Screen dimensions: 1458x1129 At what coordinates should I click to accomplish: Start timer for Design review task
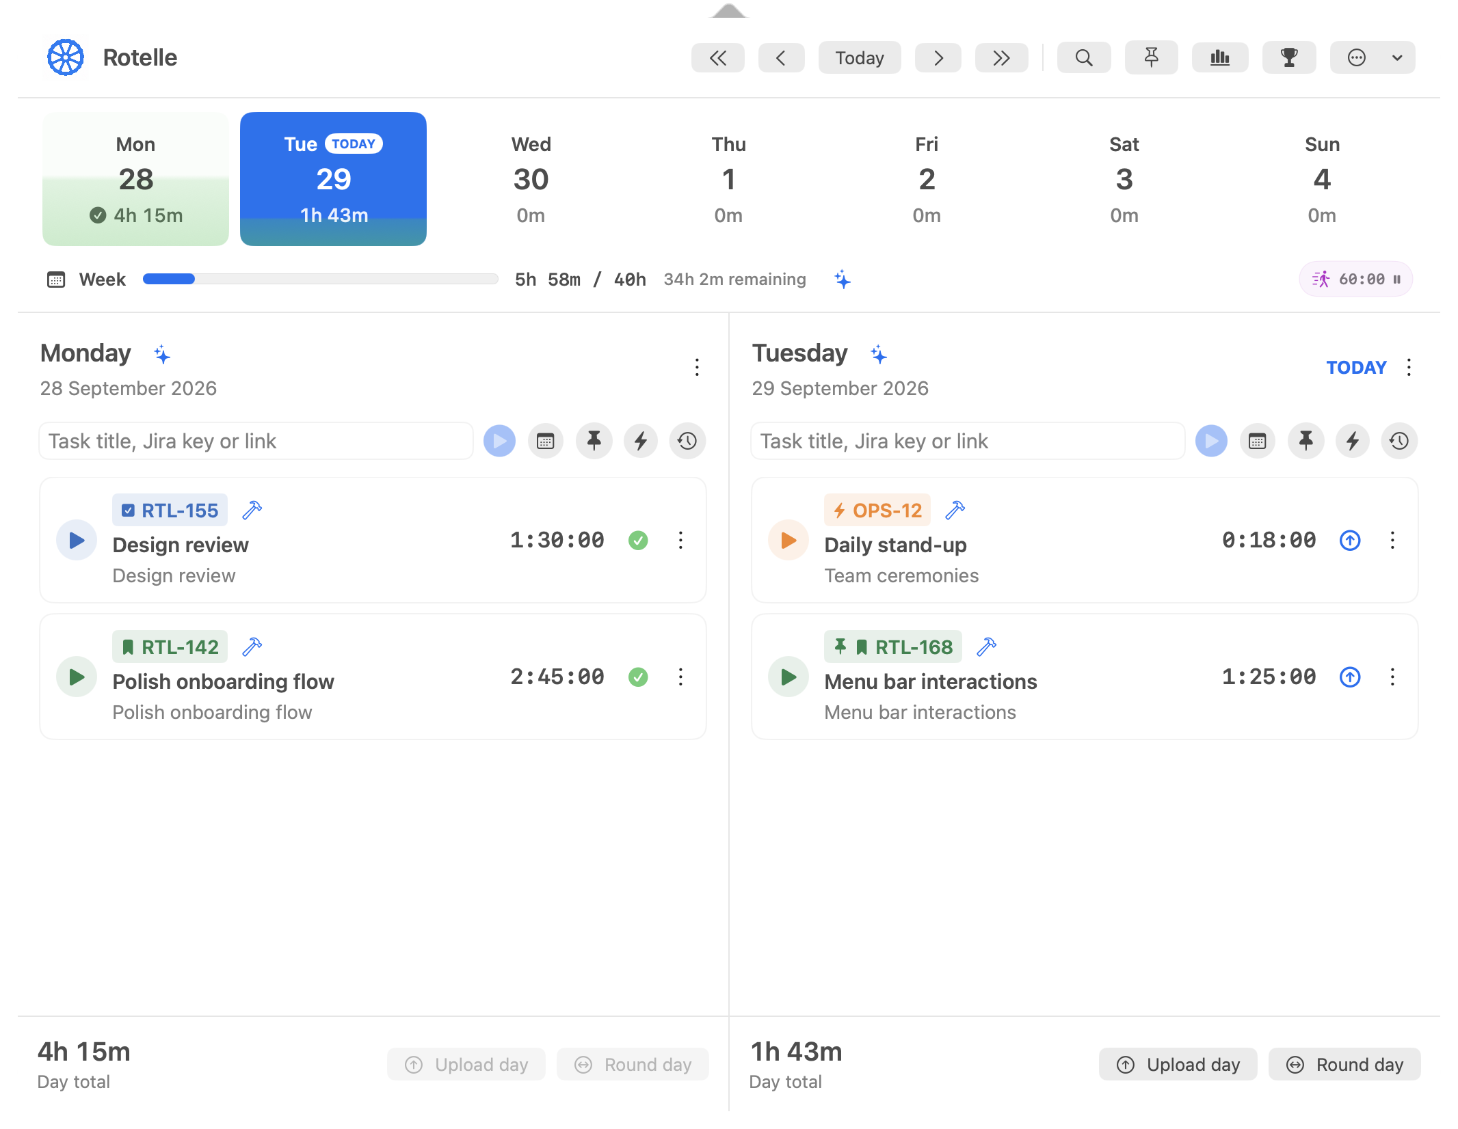[x=77, y=541]
